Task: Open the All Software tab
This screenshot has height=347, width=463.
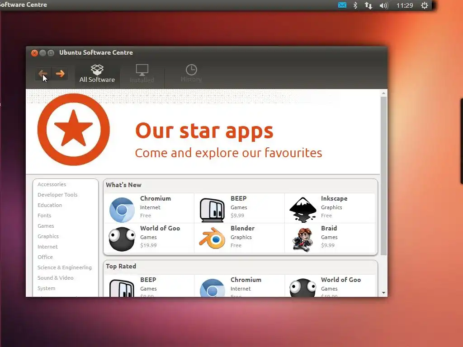Action: click(x=97, y=74)
